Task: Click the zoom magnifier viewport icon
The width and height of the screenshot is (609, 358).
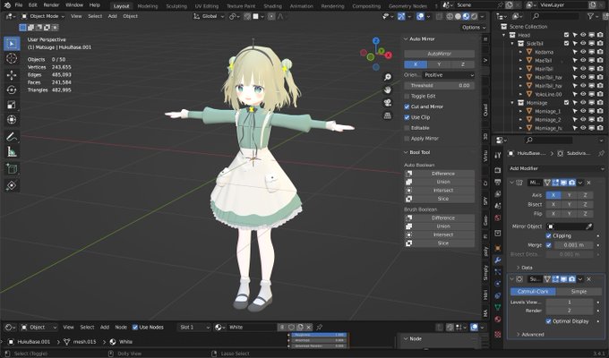Action: point(387,77)
